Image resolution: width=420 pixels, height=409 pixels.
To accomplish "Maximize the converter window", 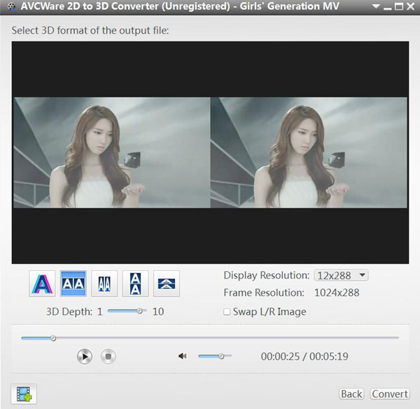I will [x=399, y=6].
